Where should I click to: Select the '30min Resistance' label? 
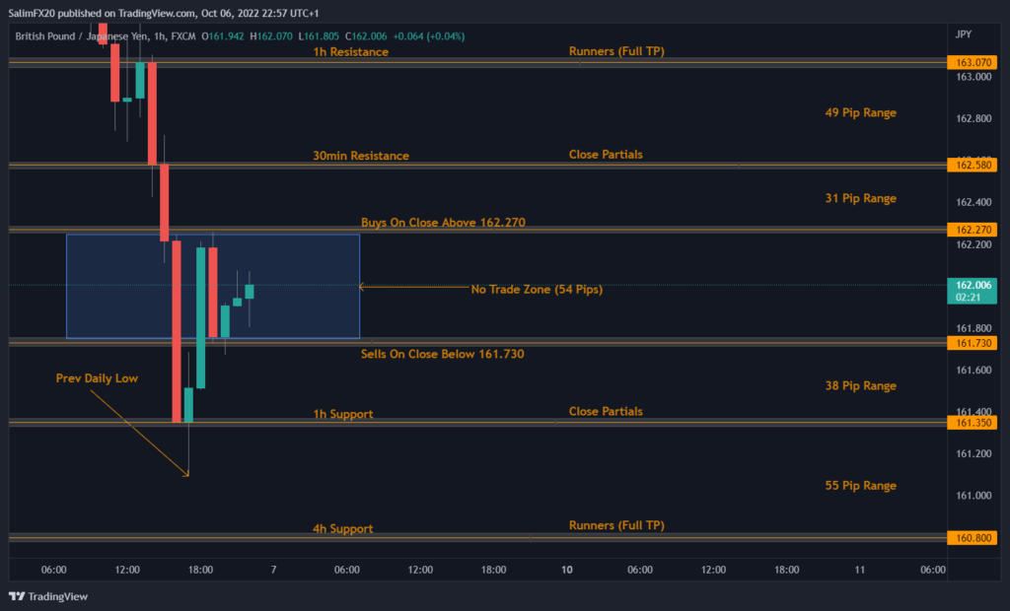click(360, 156)
